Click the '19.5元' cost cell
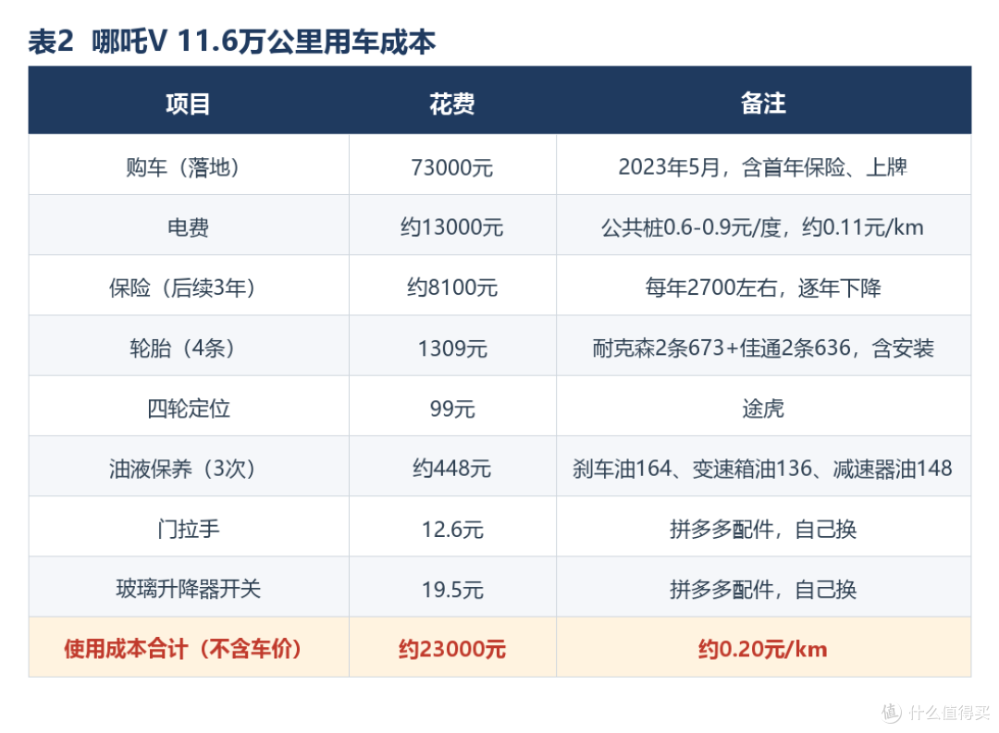This screenshot has height=733, width=999. tap(452, 587)
